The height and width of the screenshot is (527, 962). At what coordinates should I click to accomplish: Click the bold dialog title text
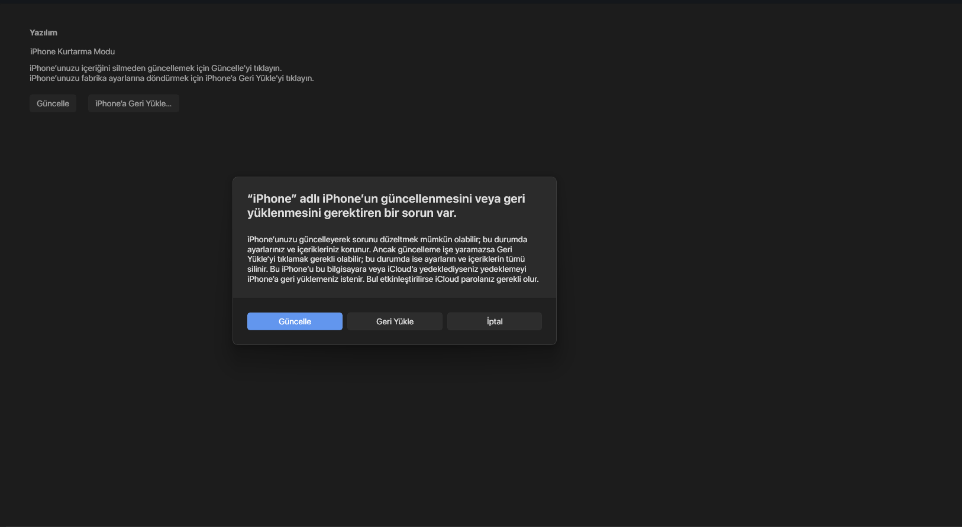click(386, 206)
